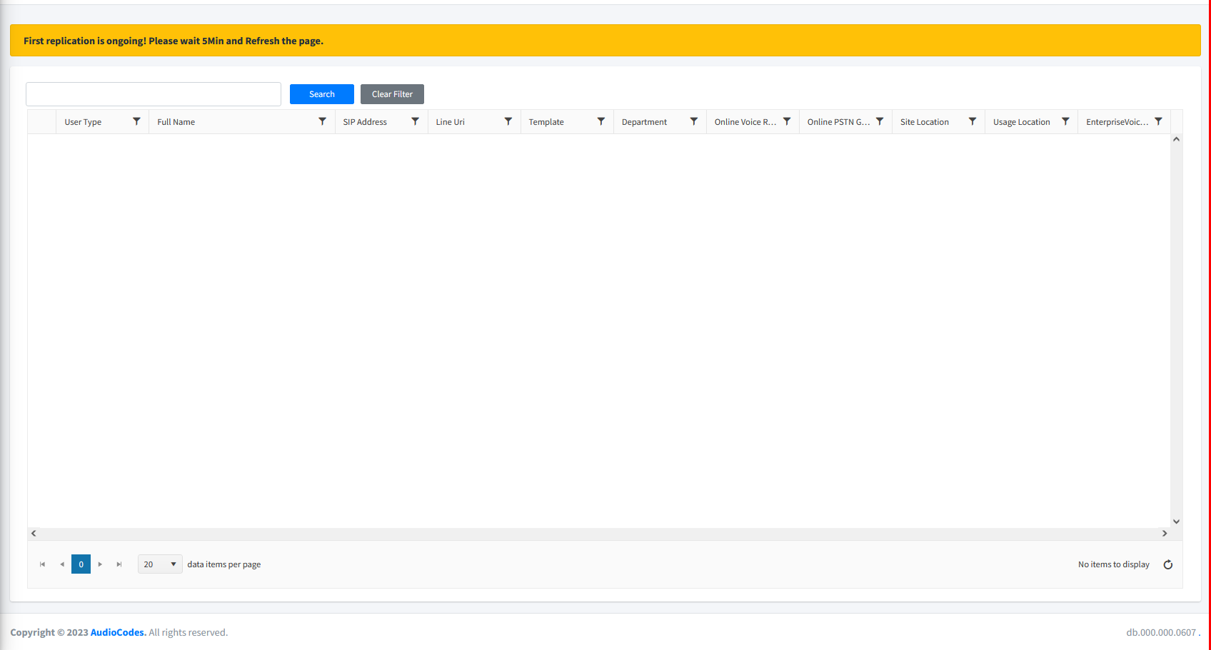Sort by the Full Name column header
Viewport: 1211px width, 650px height.
[176, 122]
